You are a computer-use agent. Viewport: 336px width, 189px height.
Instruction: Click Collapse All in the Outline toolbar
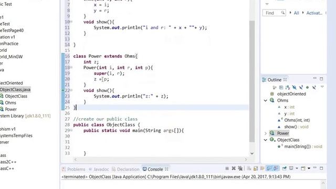(281, 88)
